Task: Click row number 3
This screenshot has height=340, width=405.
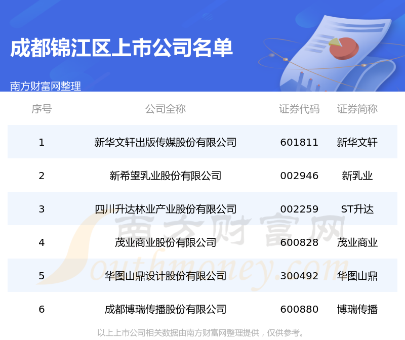Action: [x=42, y=209]
